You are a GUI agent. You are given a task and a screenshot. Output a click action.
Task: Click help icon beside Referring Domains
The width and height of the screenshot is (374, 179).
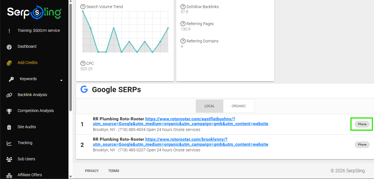(x=183, y=41)
